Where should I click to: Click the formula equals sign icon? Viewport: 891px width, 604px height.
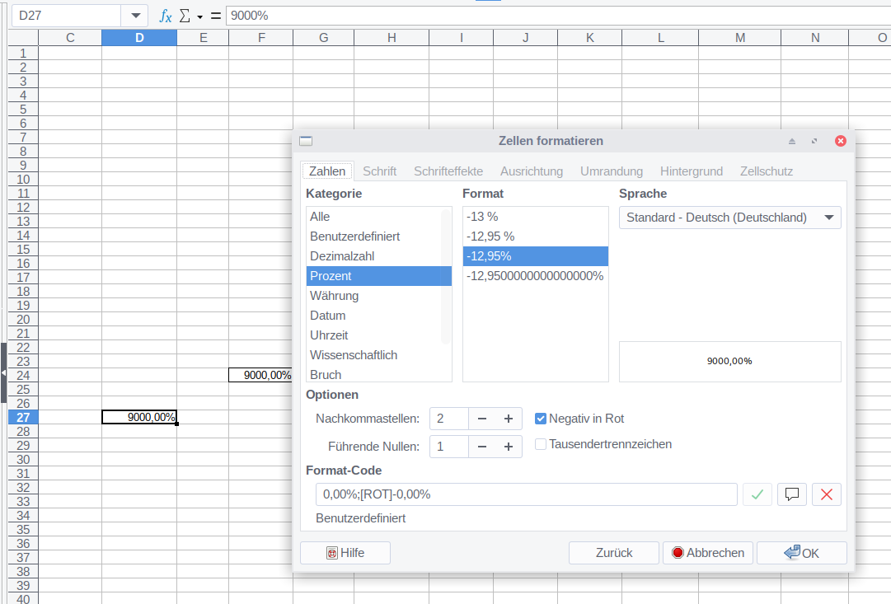click(216, 16)
